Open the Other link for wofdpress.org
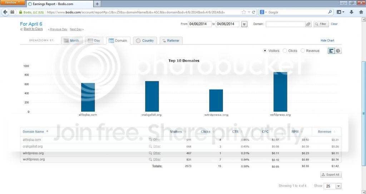 click(157, 159)
